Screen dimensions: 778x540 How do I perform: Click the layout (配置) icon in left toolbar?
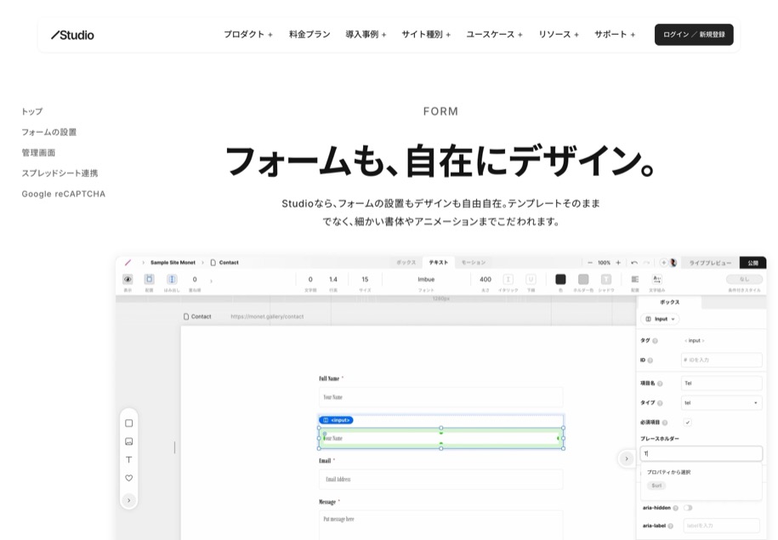point(150,280)
